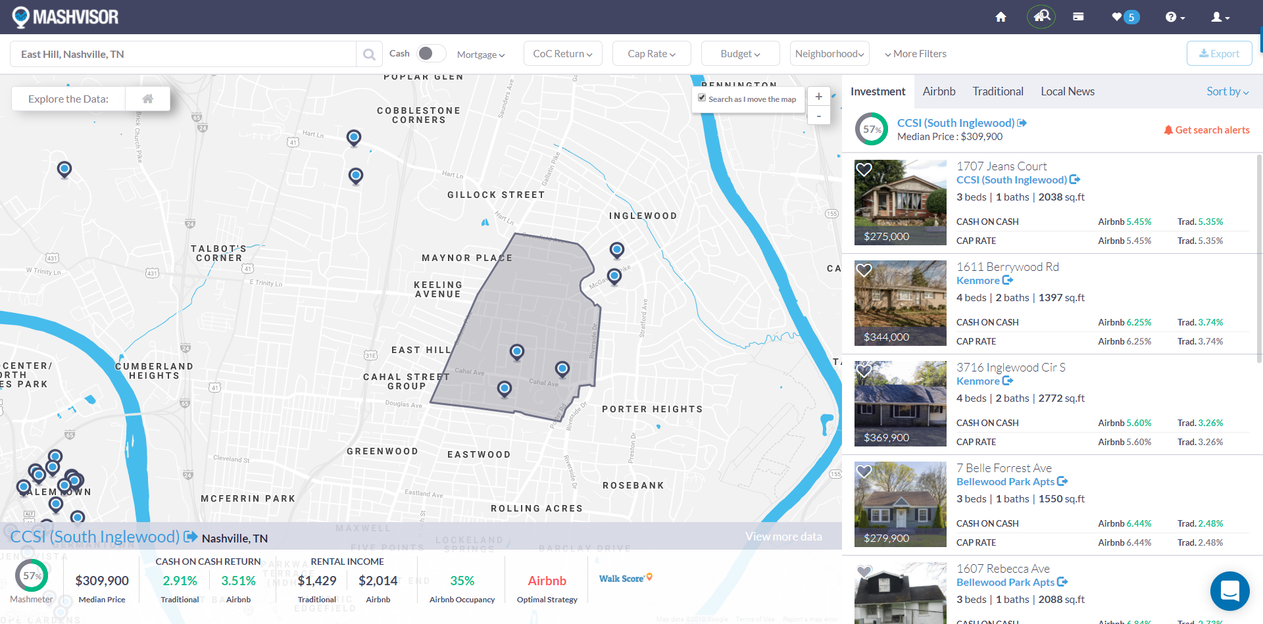
Task: Switch to the Local News tab
Action: pos(1067,91)
